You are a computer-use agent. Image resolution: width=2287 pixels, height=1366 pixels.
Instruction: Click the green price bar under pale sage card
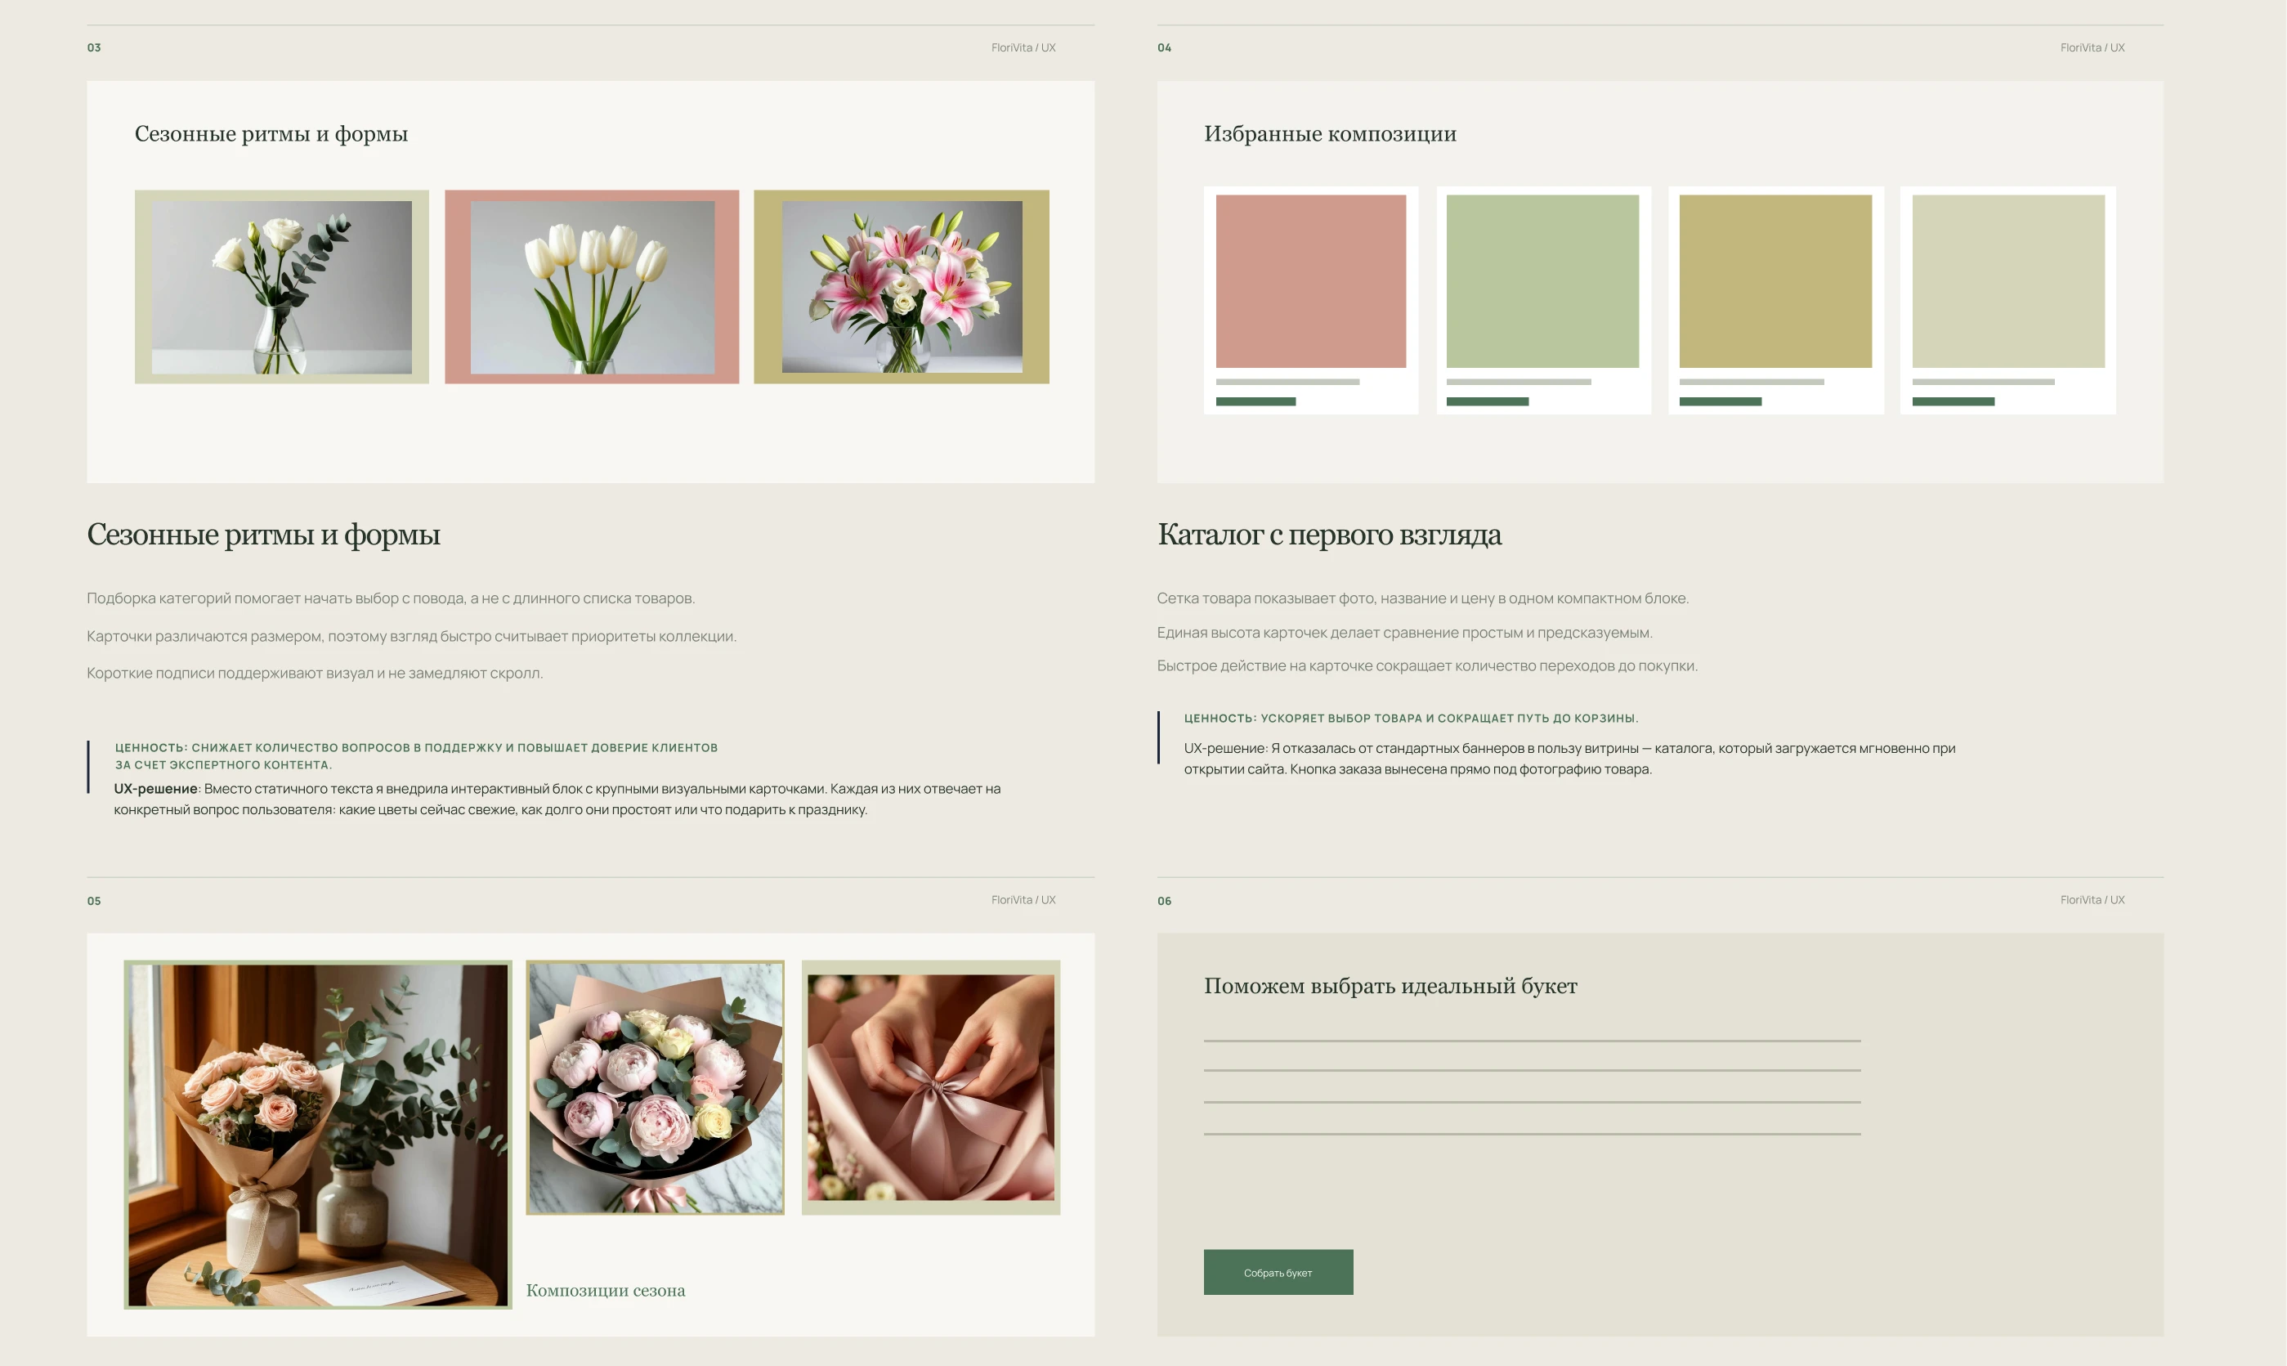[x=1953, y=402]
